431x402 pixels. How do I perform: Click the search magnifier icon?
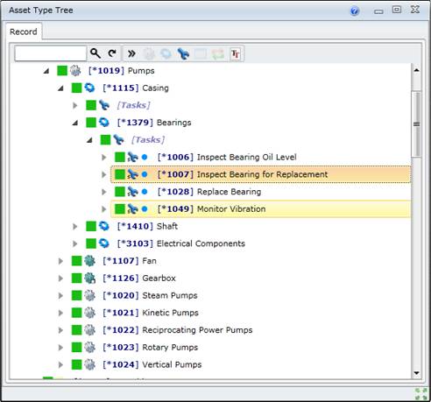pos(95,53)
